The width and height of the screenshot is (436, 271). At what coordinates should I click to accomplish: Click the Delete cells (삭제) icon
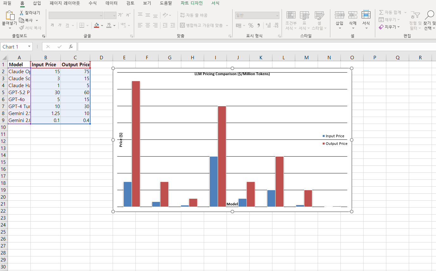(x=353, y=15)
